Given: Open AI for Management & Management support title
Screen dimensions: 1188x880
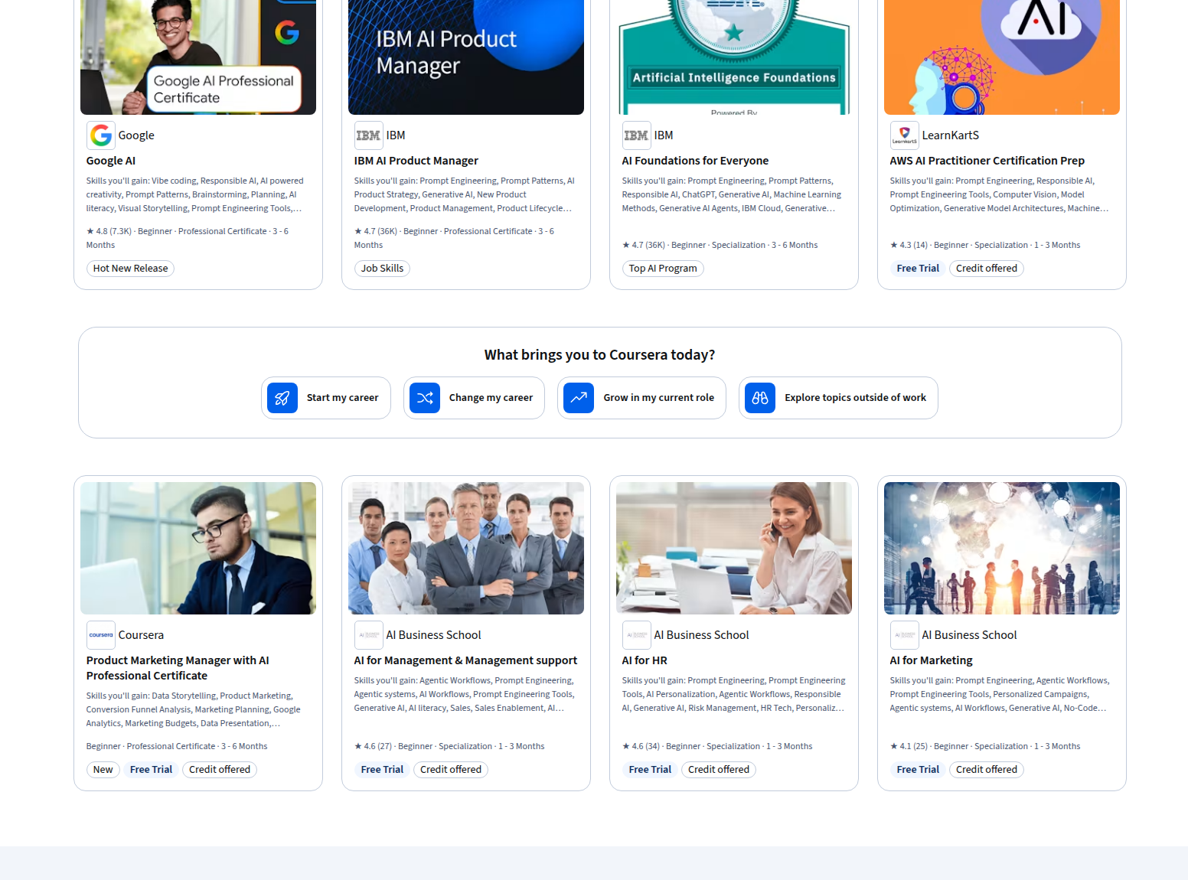Looking at the screenshot, I should pyautogui.click(x=465, y=660).
